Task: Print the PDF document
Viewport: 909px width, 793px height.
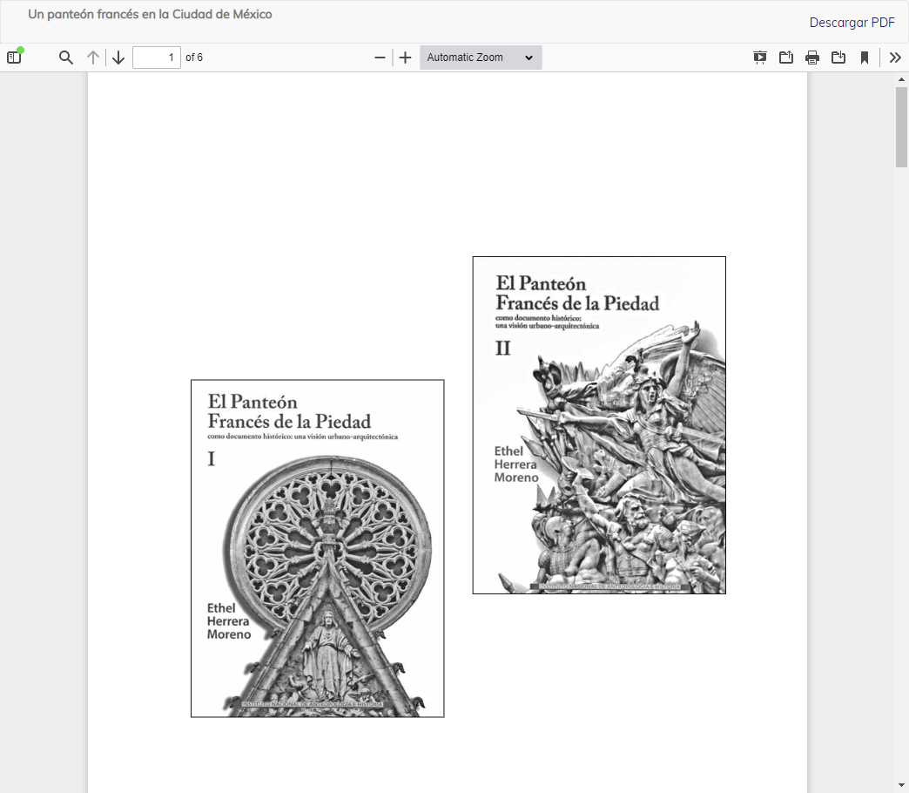Action: pyautogui.click(x=812, y=58)
